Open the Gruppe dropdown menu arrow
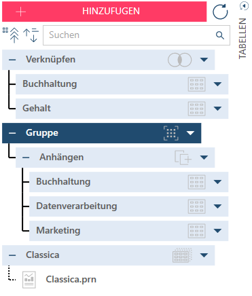Image resolution: width=252 pixels, height=296 pixels. 190,133
